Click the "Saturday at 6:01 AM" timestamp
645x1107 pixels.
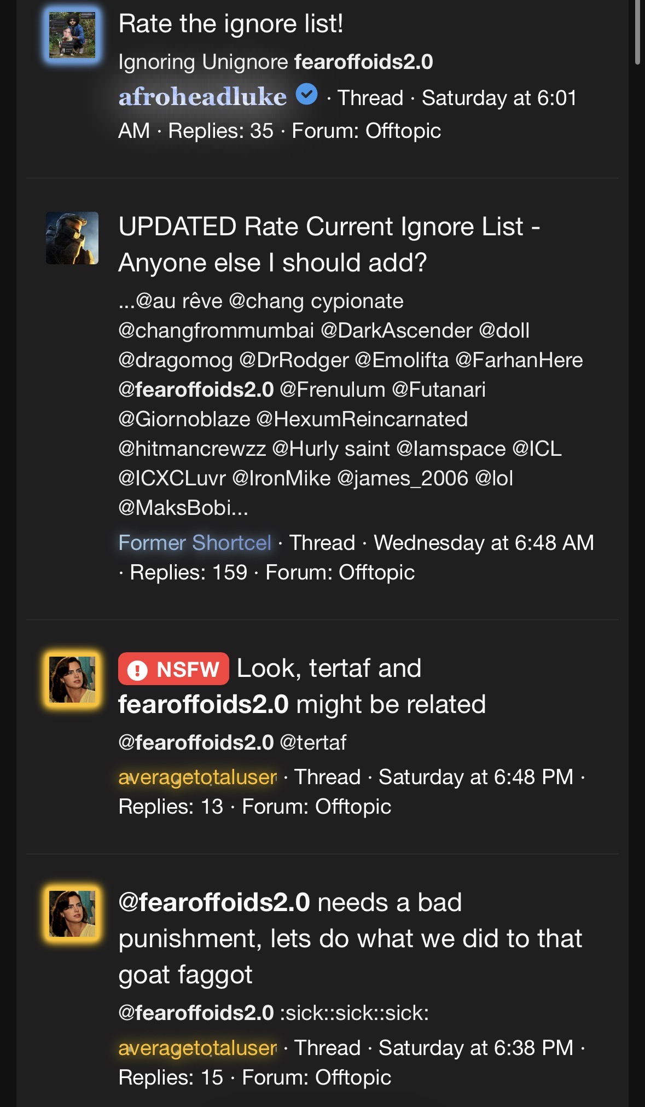click(347, 114)
